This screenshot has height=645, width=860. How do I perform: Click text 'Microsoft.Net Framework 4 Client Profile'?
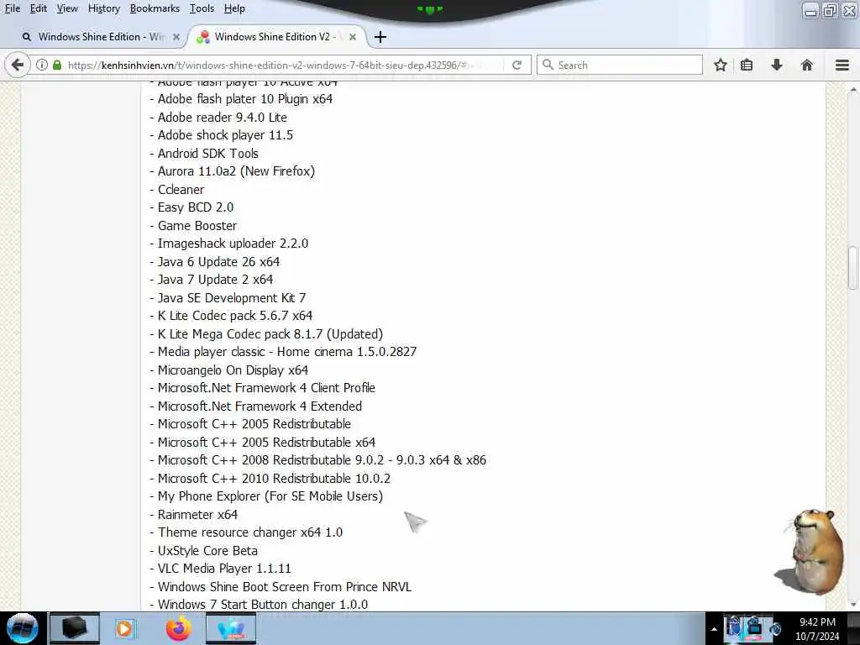pos(266,388)
